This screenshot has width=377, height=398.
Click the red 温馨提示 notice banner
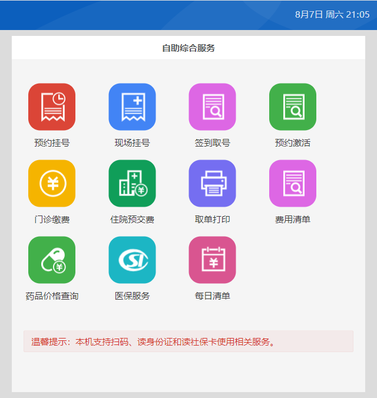[188, 341]
